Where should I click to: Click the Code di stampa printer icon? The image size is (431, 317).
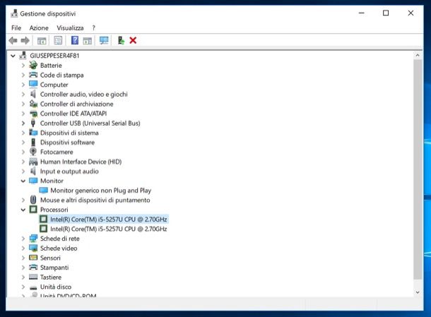coord(33,75)
